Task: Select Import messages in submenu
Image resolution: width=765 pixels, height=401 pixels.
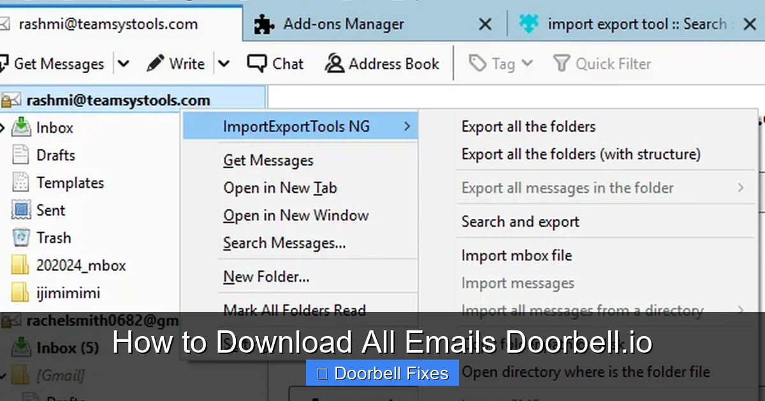Action: click(518, 283)
